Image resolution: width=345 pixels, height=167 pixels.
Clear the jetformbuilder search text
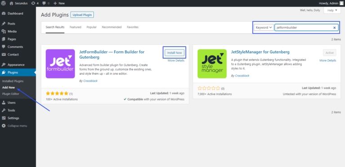[x=334, y=28]
